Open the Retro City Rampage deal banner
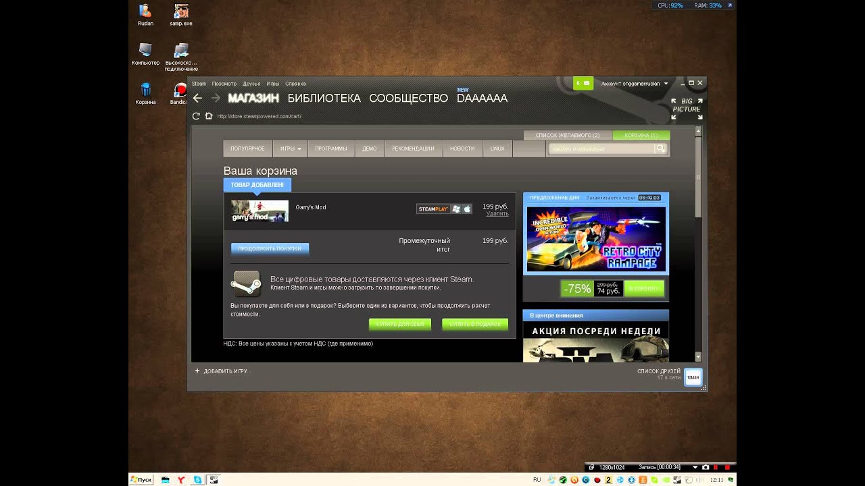Screen dimensions: 865x486 click(x=596, y=239)
